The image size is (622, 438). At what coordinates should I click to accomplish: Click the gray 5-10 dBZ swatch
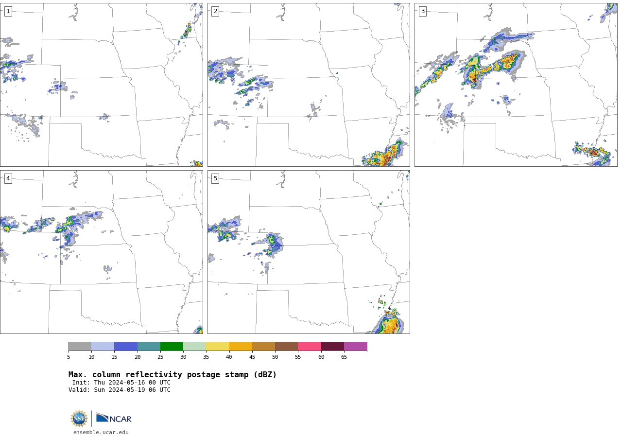(x=80, y=347)
